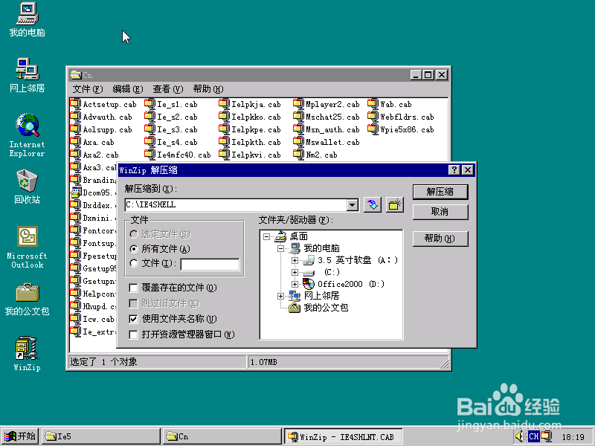Expand the Office2000 (D:) node
The height and width of the screenshot is (446, 595).
coord(295,284)
